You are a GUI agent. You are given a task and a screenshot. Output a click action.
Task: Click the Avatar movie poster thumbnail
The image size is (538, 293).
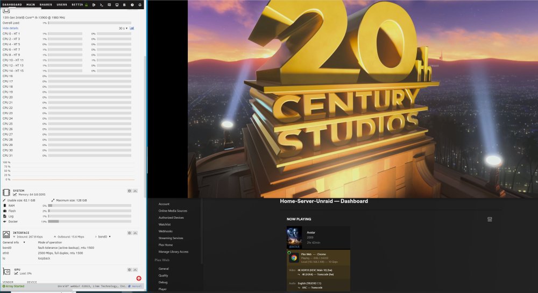coord(294,238)
